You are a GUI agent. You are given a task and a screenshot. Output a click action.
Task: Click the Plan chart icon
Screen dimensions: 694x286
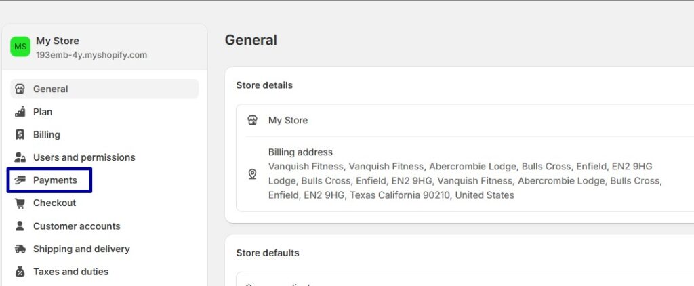pyautogui.click(x=20, y=112)
